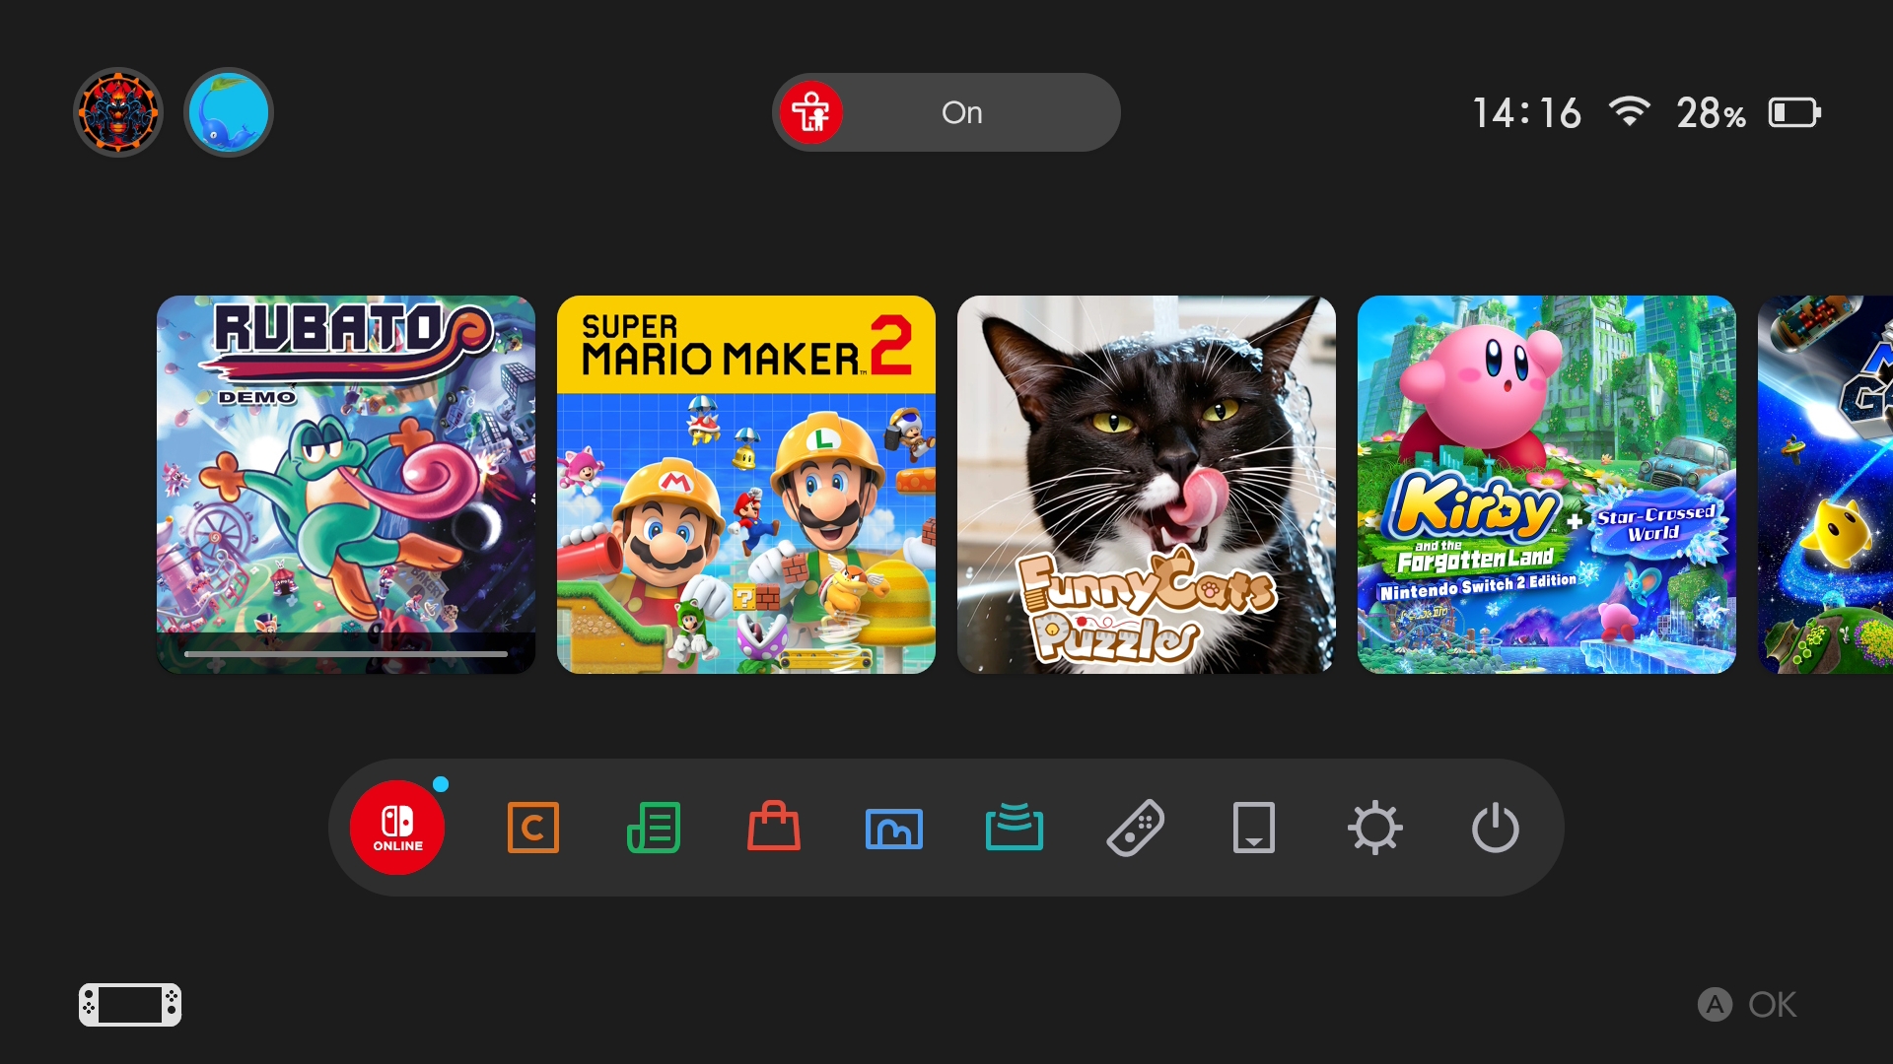Viewport: 1893px width, 1064px height.
Task: Select the blue dolphin user profile
Action: pos(229,112)
